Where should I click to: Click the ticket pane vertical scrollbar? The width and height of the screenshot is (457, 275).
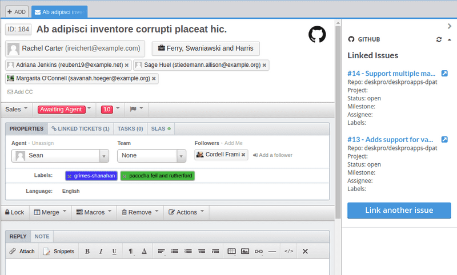(x=338, y=122)
